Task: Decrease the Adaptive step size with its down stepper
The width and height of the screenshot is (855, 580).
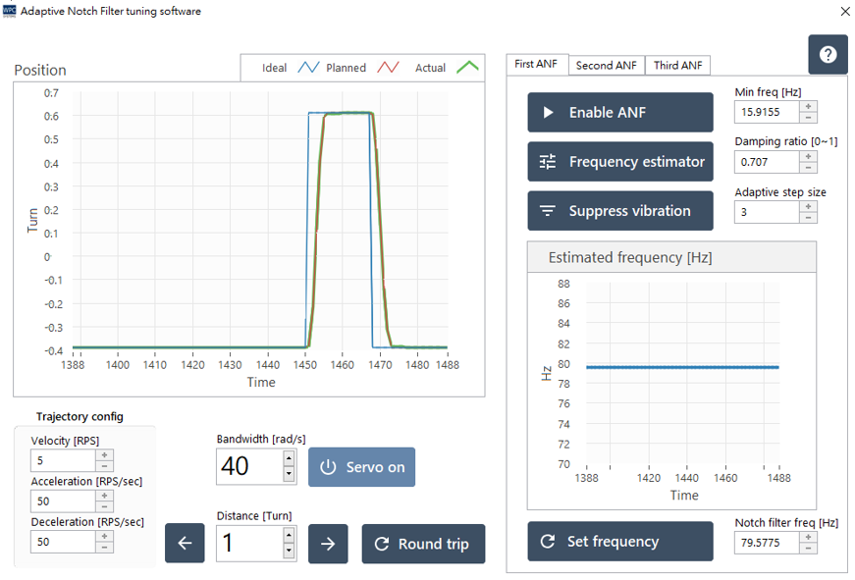Action: point(807,215)
